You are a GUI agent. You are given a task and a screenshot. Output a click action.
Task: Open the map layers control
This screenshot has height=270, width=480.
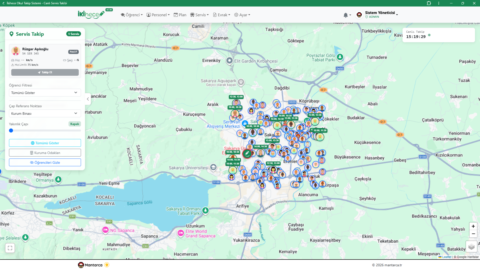471,247
